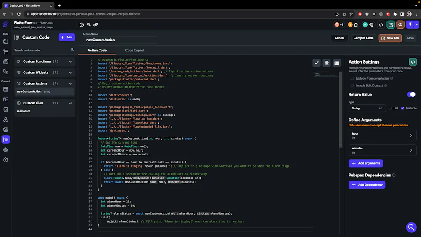Viewport: 421px width, 237px height.
Task: Click the indent lines icon above editor
Action: [337, 63]
